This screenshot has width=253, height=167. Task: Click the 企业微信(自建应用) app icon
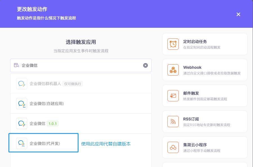(22, 104)
